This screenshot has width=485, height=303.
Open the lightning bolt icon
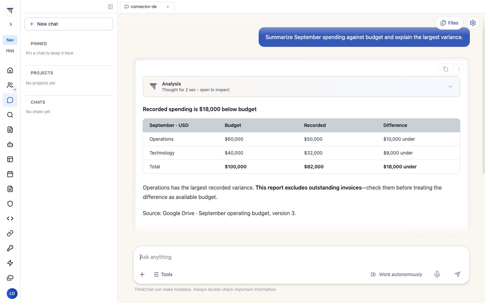[10, 263]
